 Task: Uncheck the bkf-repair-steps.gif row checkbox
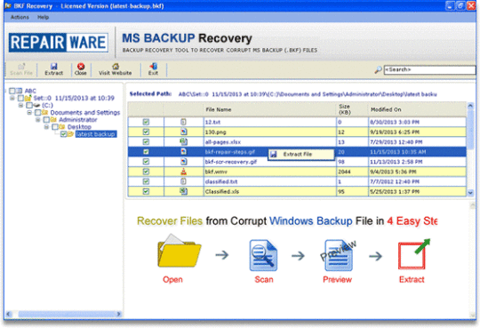point(146,152)
